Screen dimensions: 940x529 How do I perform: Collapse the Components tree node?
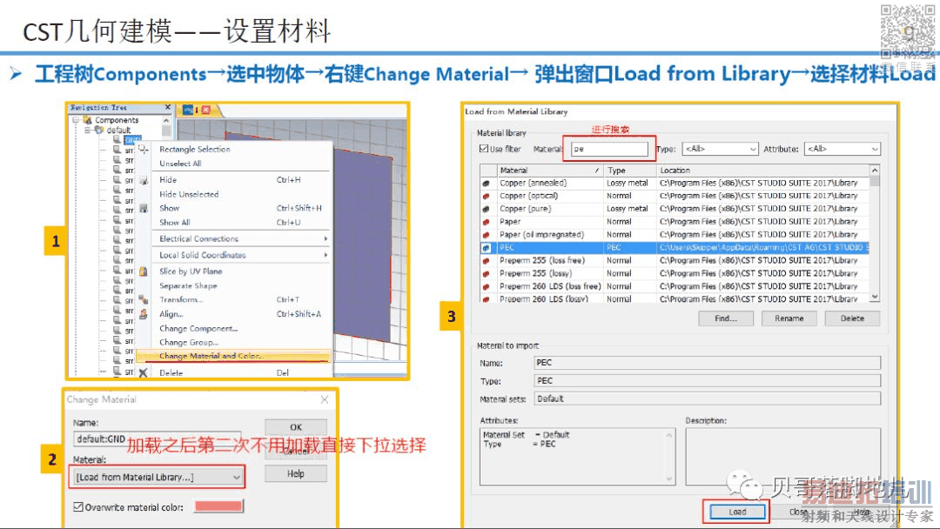tap(76, 120)
